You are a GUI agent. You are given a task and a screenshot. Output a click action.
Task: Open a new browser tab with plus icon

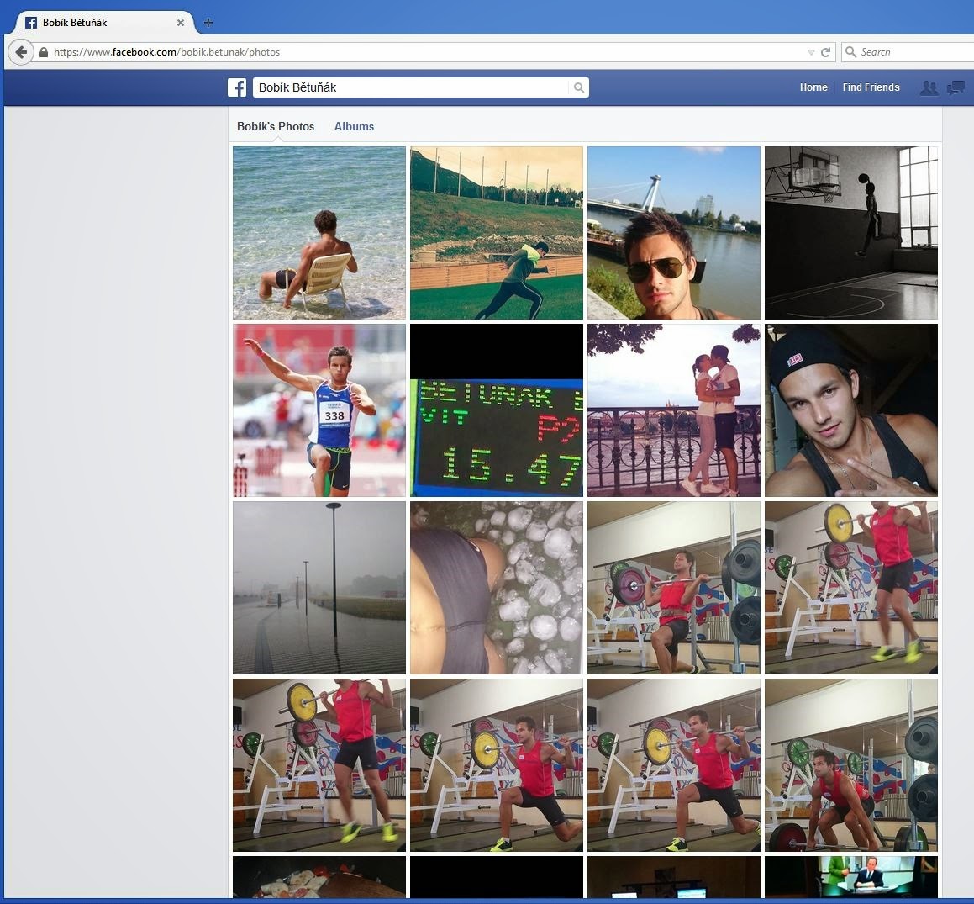208,23
